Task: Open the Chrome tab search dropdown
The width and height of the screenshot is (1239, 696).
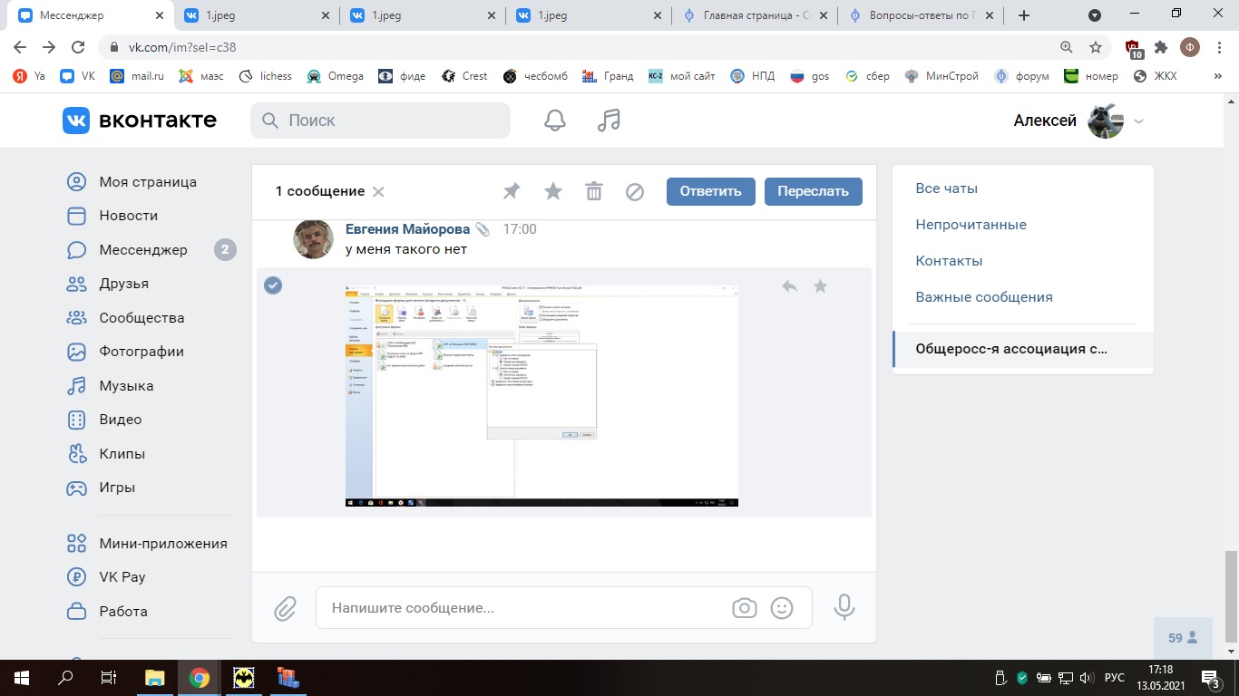Action: tap(1095, 14)
